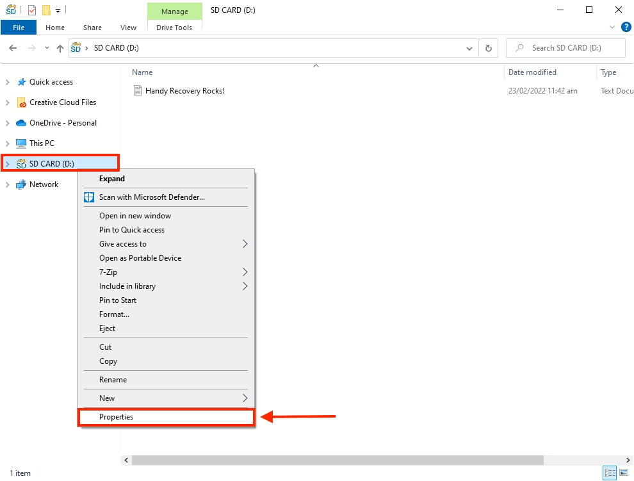Screen dimensions: 634x481
Task: Click the Quick access star icon
Action: [21, 82]
